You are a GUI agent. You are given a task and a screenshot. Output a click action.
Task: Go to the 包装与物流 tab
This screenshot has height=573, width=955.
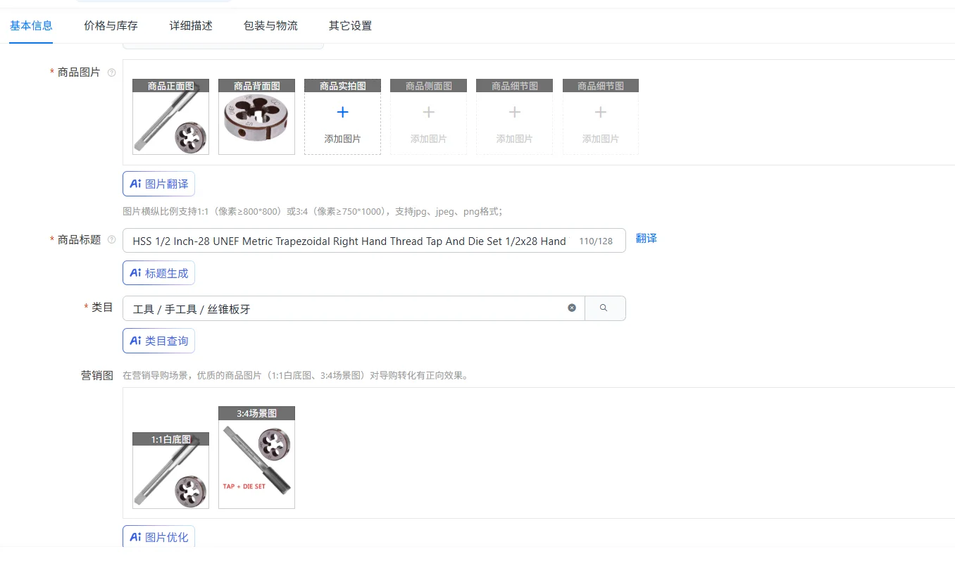270,26
